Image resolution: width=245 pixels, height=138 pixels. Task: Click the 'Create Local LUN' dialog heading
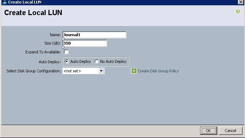[x=33, y=13]
